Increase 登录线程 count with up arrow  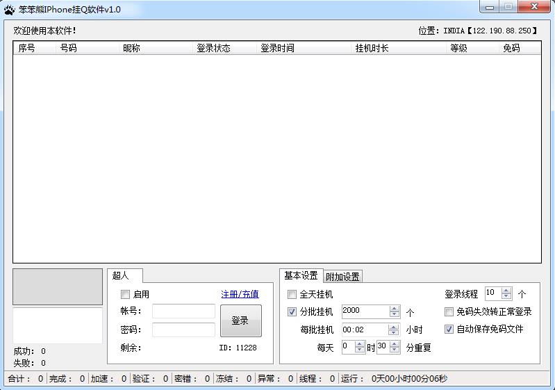(x=506, y=291)
